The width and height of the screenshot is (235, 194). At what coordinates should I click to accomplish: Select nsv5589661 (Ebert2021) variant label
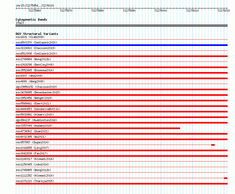33,103
